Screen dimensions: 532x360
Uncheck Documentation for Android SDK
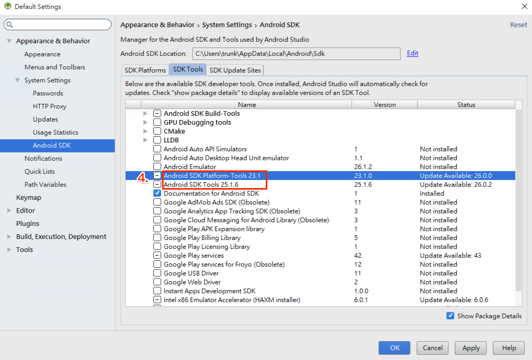click(x=157, y=193)
